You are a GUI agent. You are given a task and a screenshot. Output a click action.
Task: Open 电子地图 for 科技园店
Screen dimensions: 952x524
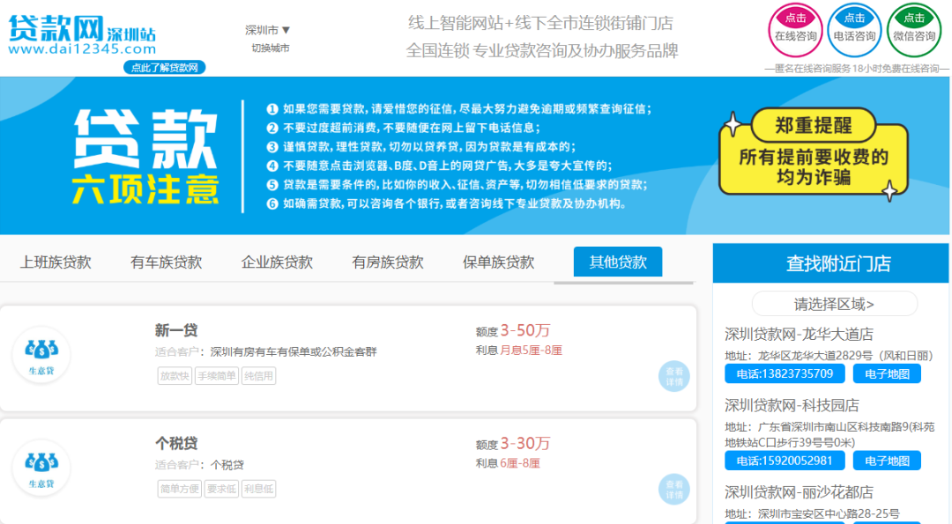[887, 461]
